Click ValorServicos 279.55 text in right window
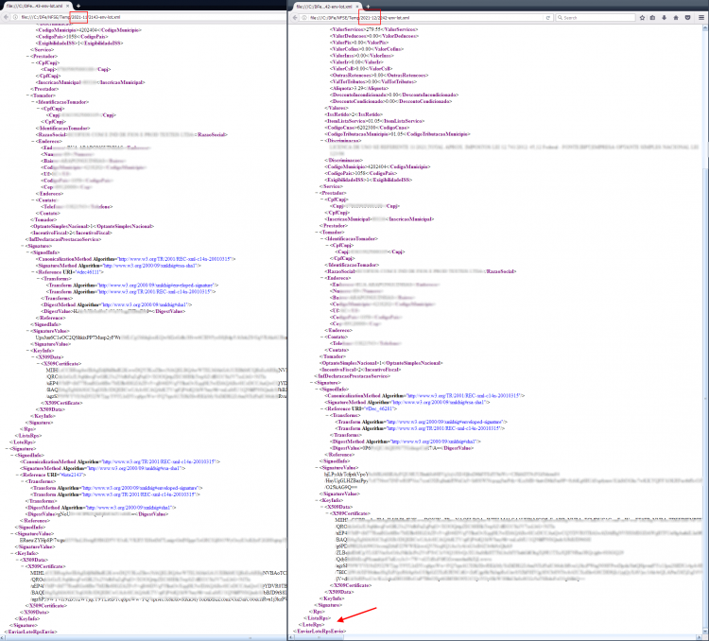Screen dimensions: 709x641 374,29
